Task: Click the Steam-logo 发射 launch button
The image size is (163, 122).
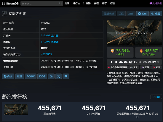Action: tap(143, 14)
